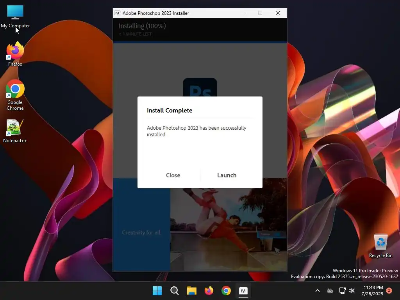Image resolution: width=400 pixels, height=300 pixels.
Task: Minimize the Adobe Photoshop 2023 Installer window
Action: point(243,13)
